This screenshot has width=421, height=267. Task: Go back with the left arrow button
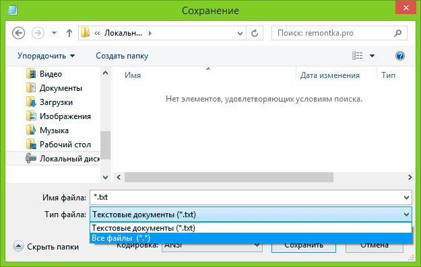pyautogui.click(x=19, y=33)
